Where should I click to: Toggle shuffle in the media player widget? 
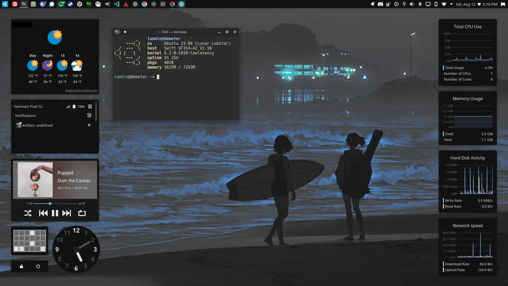pos(27,213)
